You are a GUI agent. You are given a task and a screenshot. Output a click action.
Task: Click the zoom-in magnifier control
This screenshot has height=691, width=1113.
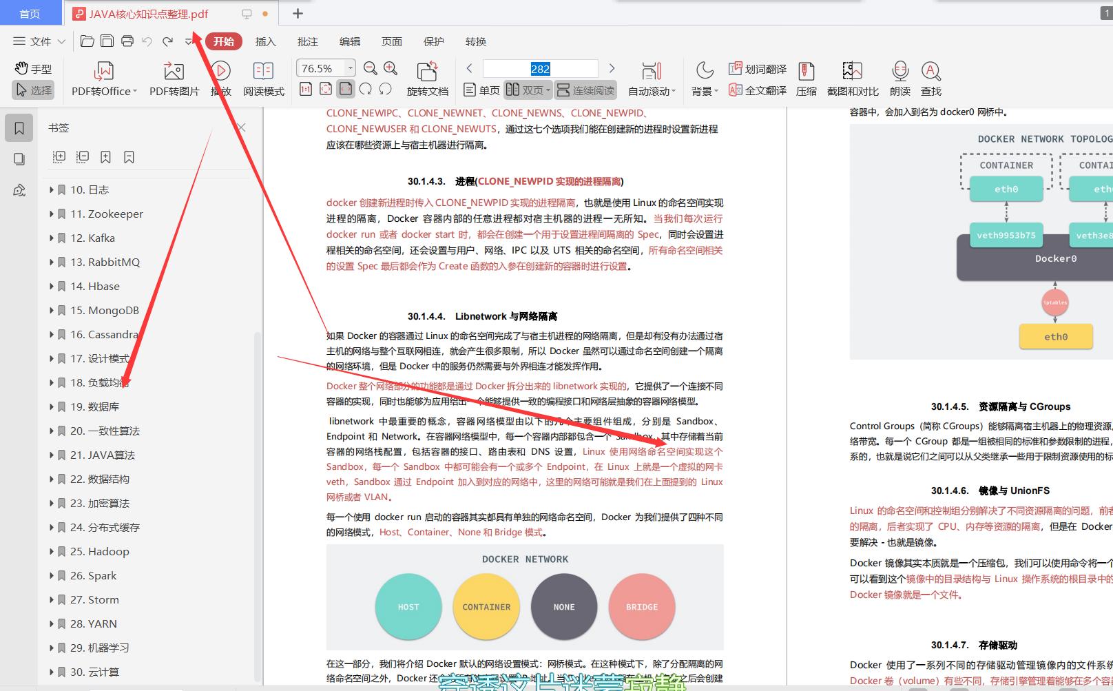(x=390, y=68)
